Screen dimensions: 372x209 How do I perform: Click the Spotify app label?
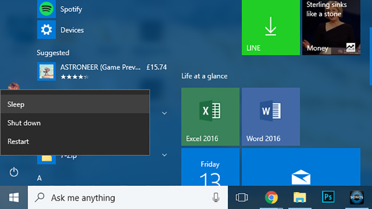pos(71,9)
